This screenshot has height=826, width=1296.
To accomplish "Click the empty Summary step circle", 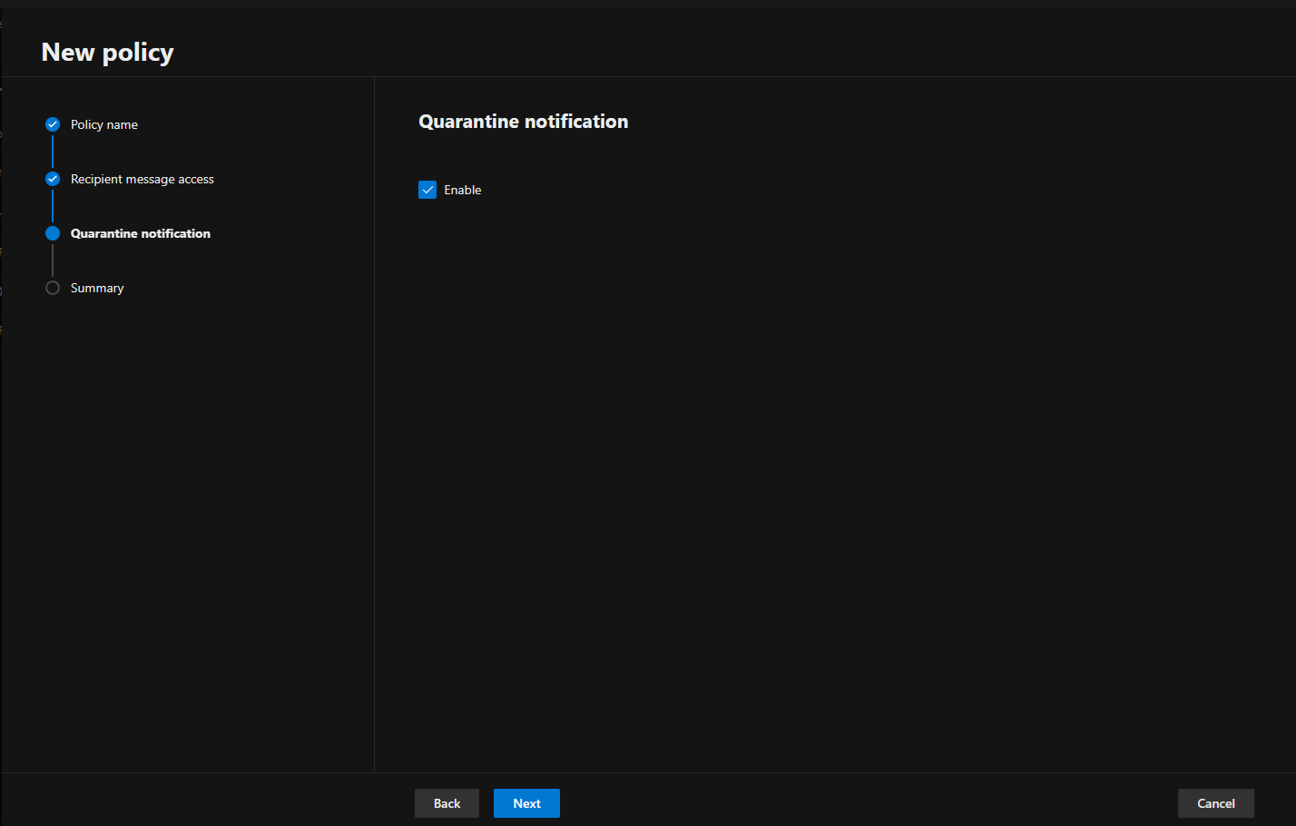I will pos(53,288).
